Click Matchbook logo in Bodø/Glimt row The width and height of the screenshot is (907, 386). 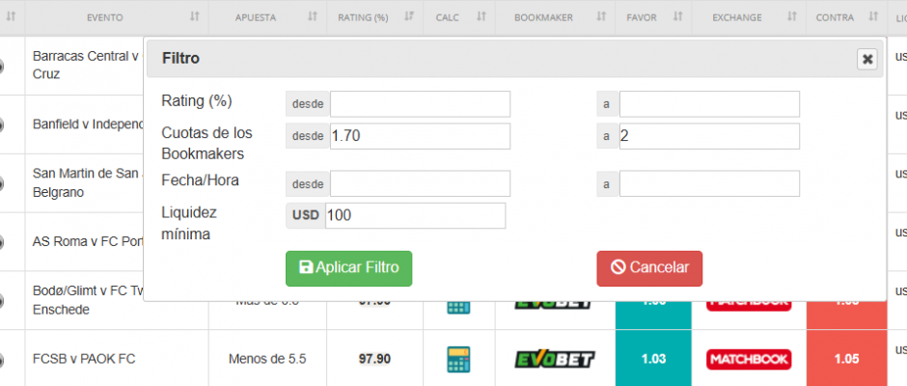(x=749, y=306)
